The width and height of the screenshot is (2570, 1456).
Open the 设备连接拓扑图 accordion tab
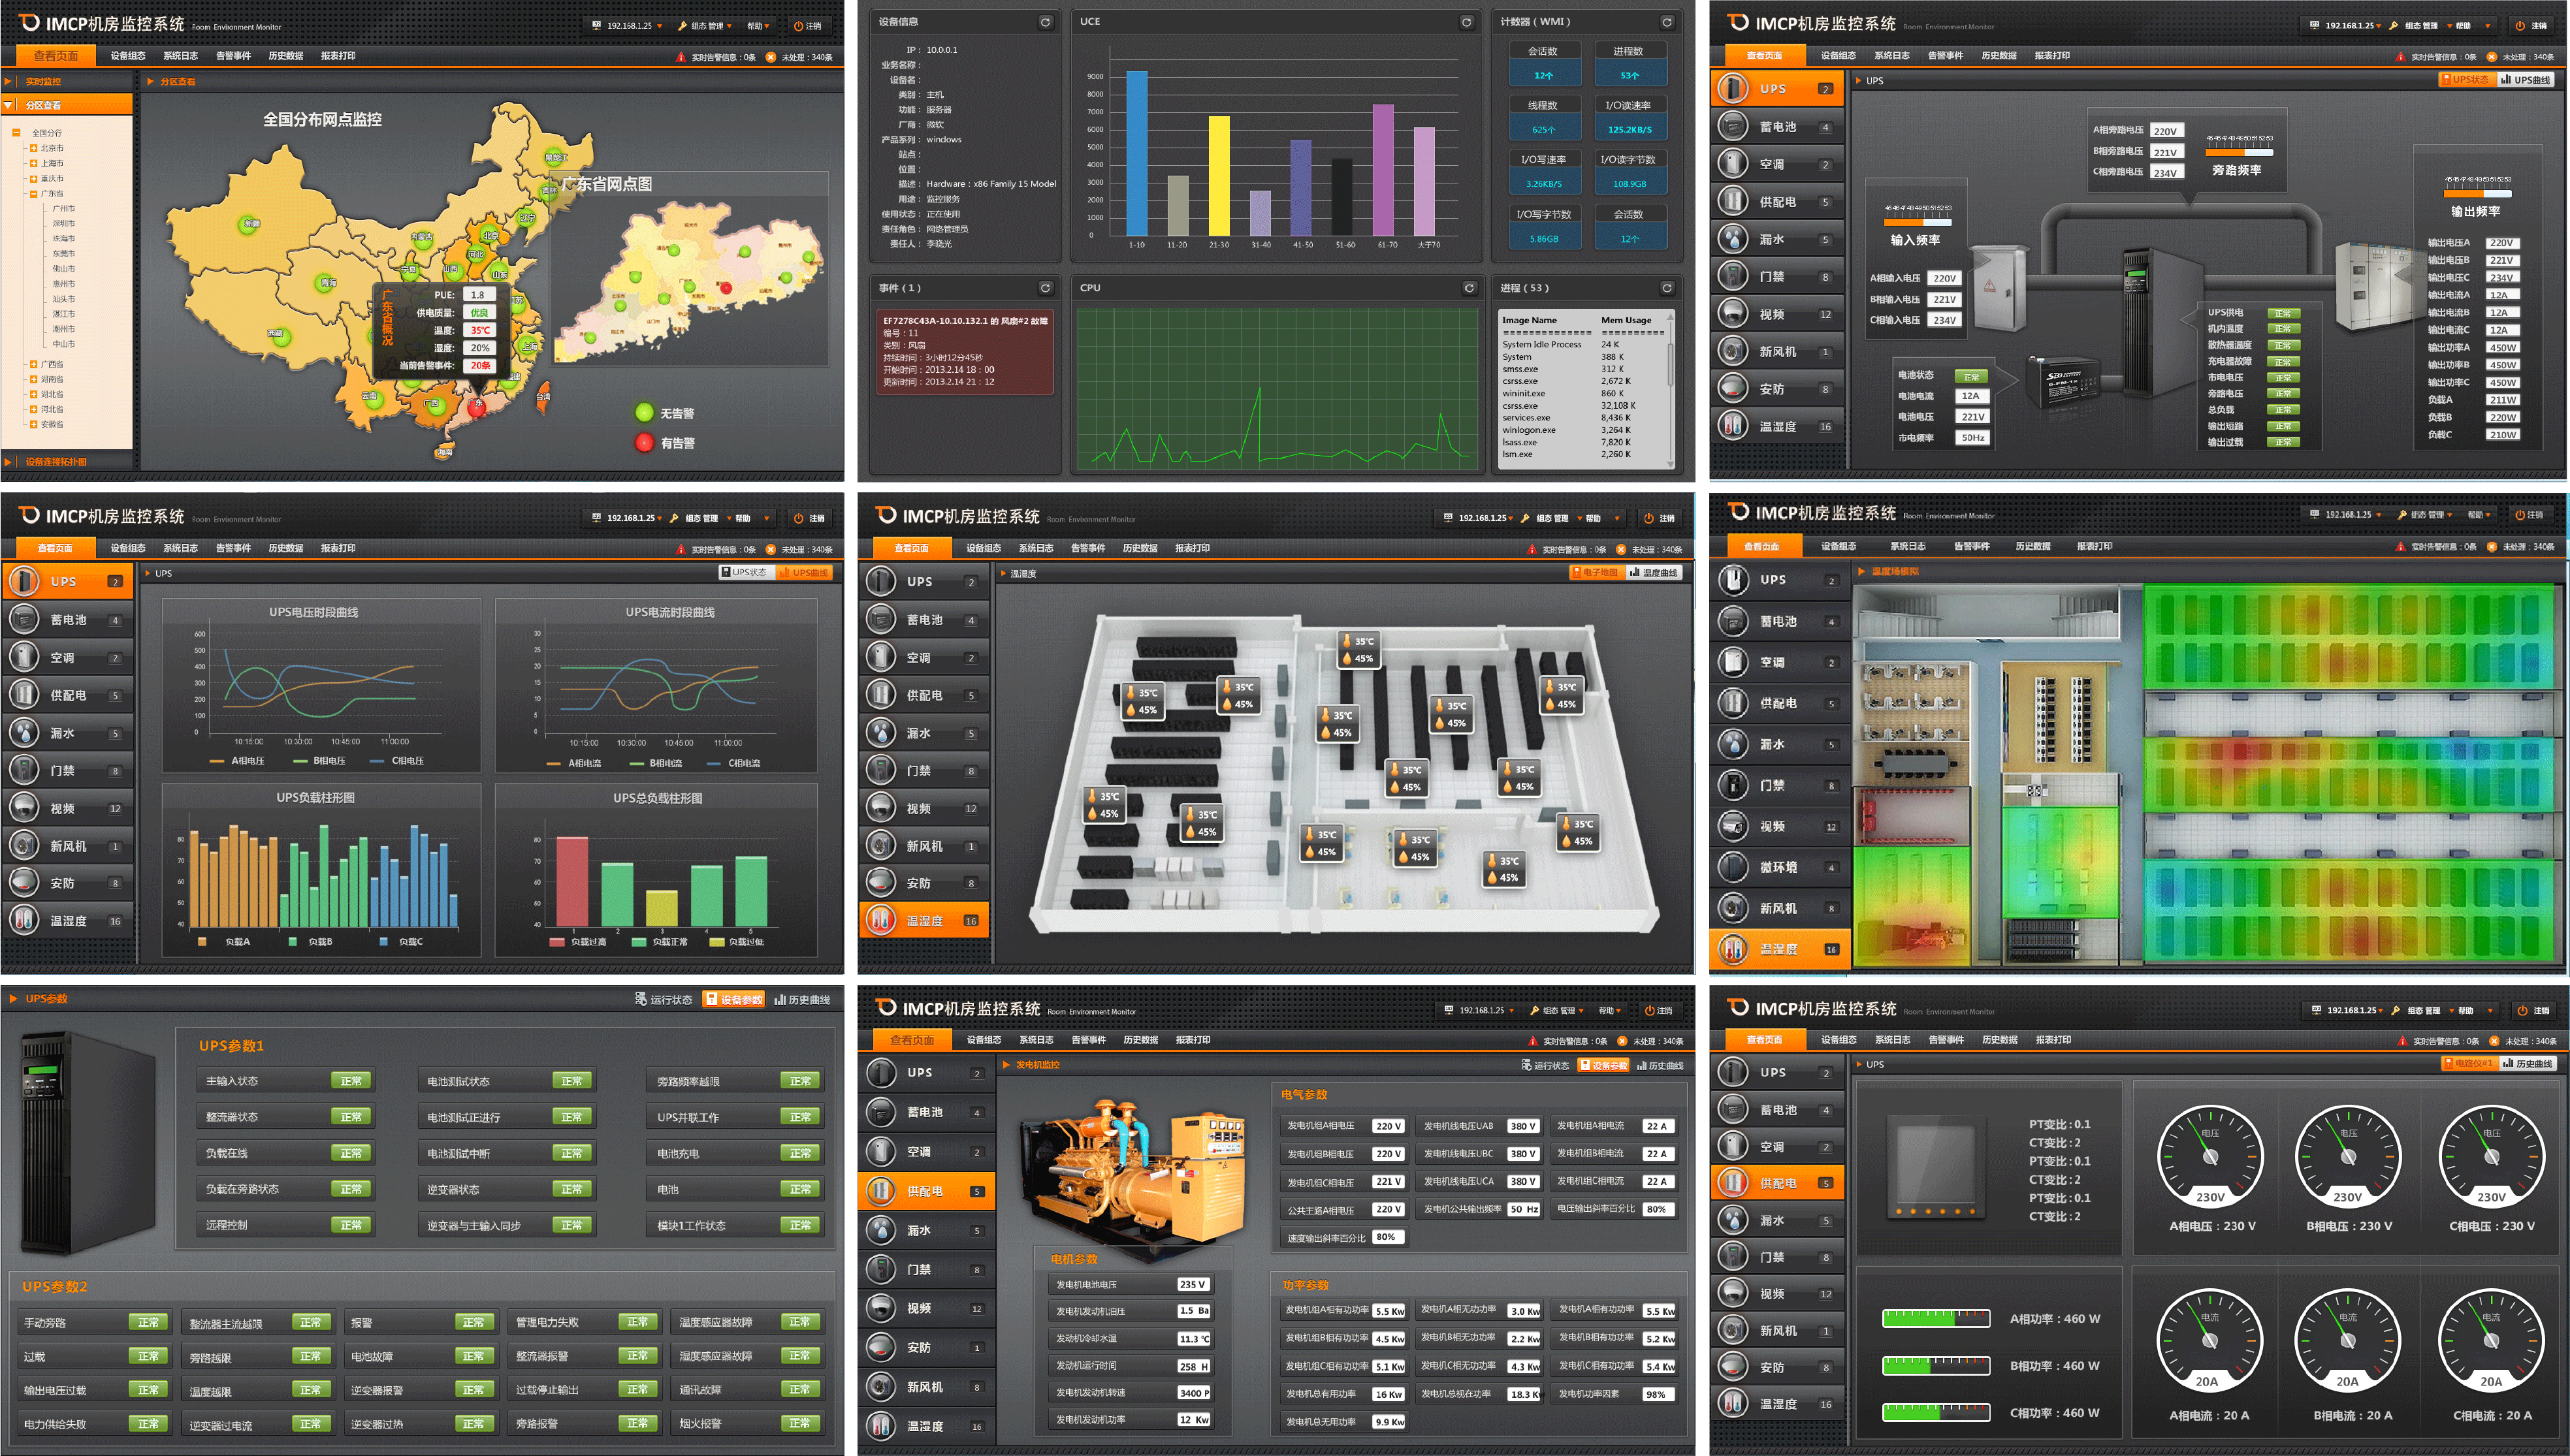click(55, 462)
